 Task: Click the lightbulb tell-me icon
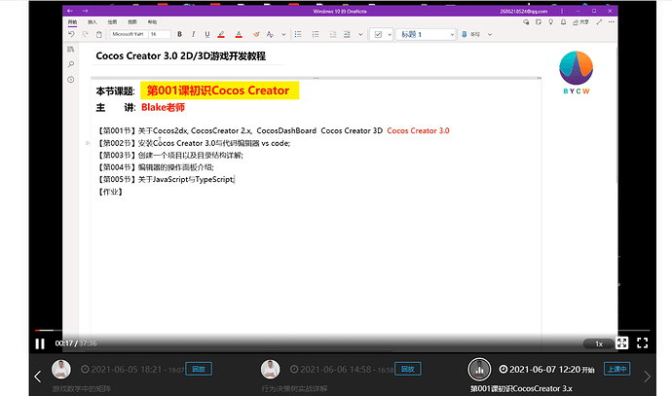coord(550,22)
